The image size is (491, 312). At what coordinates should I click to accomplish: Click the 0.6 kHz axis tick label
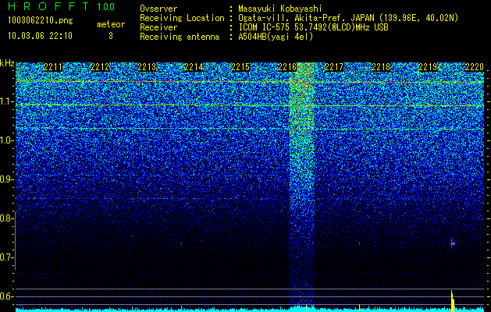(6, 296)
